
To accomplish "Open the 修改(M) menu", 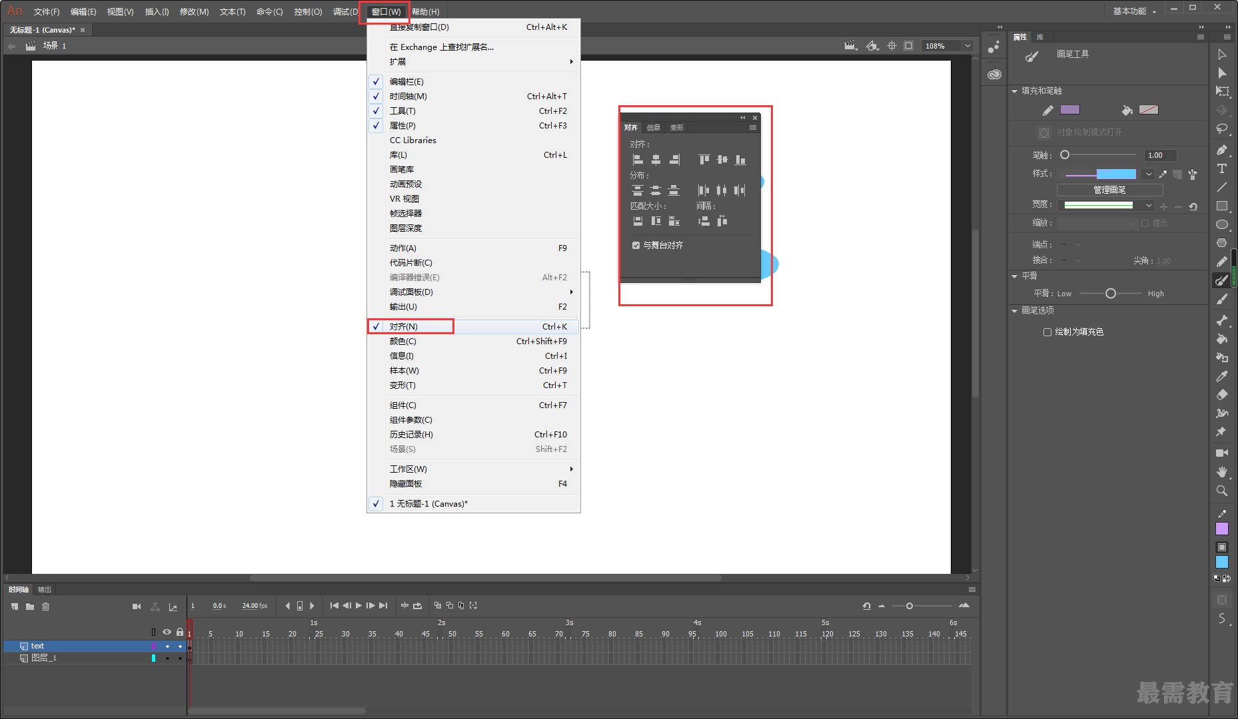I will [x=194, y=12].
